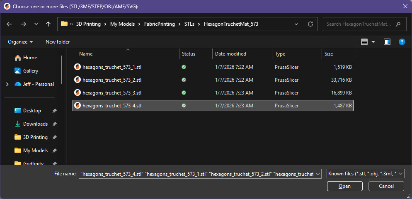Expand the address bar history dropdown

coord(296,24)
